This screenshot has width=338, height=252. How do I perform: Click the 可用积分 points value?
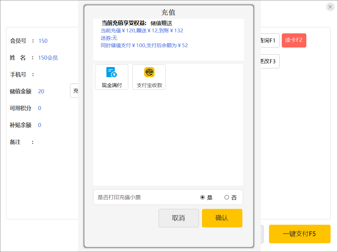39,108
